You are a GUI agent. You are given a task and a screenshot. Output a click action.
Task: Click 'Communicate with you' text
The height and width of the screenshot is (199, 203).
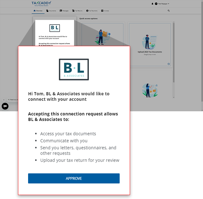64,141
